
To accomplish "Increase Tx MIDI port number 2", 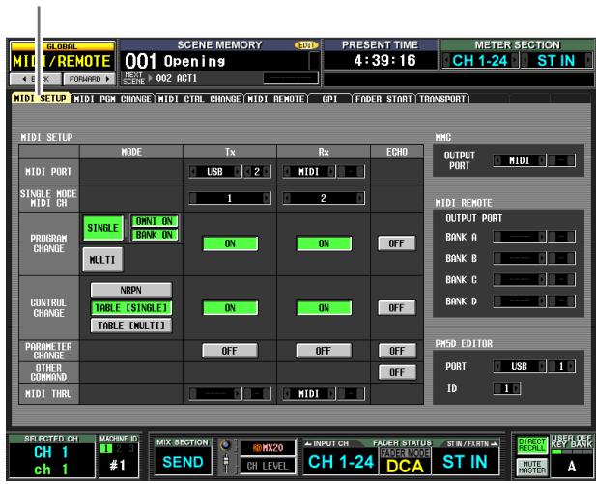I will coord(267,171).
